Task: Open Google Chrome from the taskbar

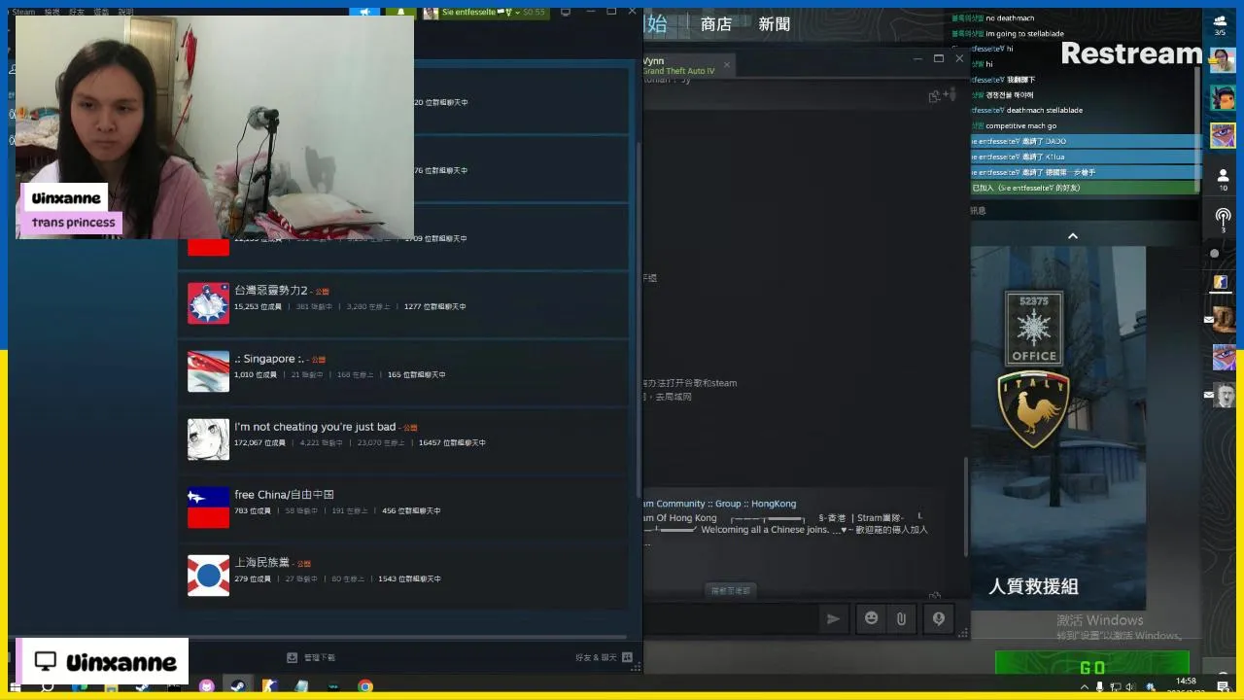Action: tap(365, 686)
